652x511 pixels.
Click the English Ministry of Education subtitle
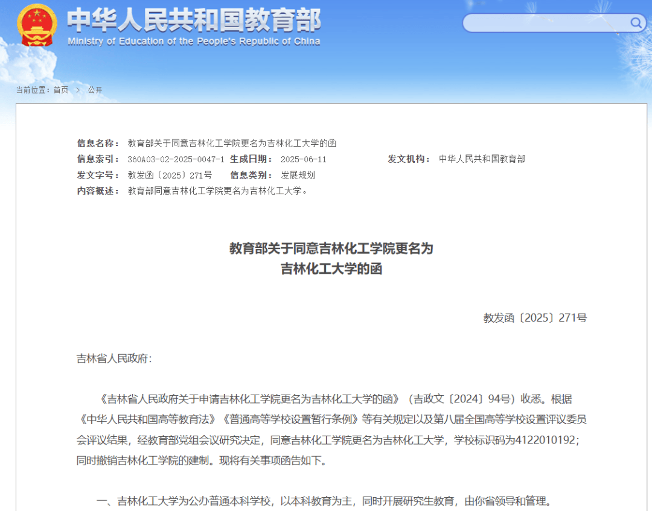point(194,42)
